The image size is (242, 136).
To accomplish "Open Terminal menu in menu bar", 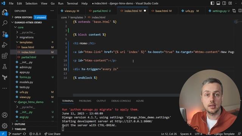I will (72, 3).
